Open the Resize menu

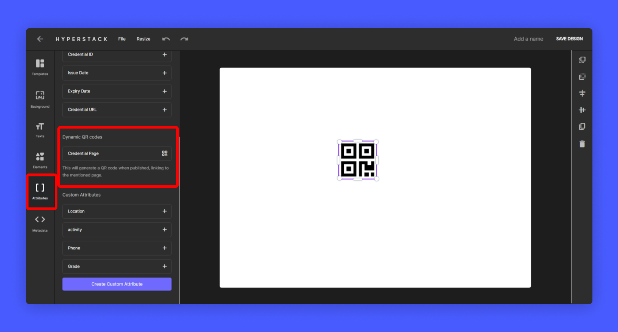coord(143,39)
